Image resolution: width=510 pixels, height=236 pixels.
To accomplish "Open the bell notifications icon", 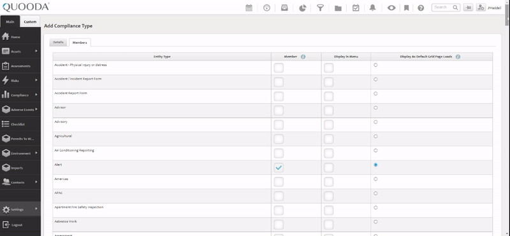I will pos(373,8).
